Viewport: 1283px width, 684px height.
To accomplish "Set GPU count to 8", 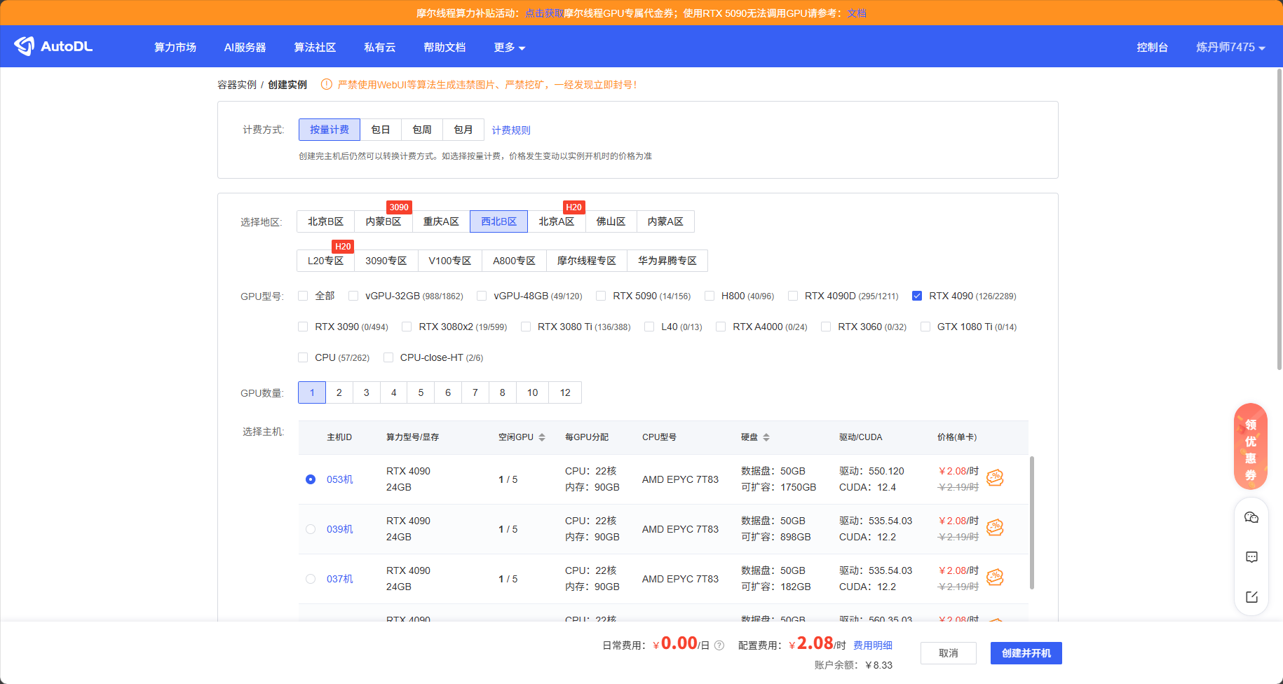I will tap(503, 392).
